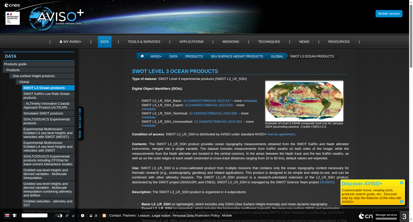Open the RESOURCES menu
Screen dimensions: 413x222
[339, 42]
